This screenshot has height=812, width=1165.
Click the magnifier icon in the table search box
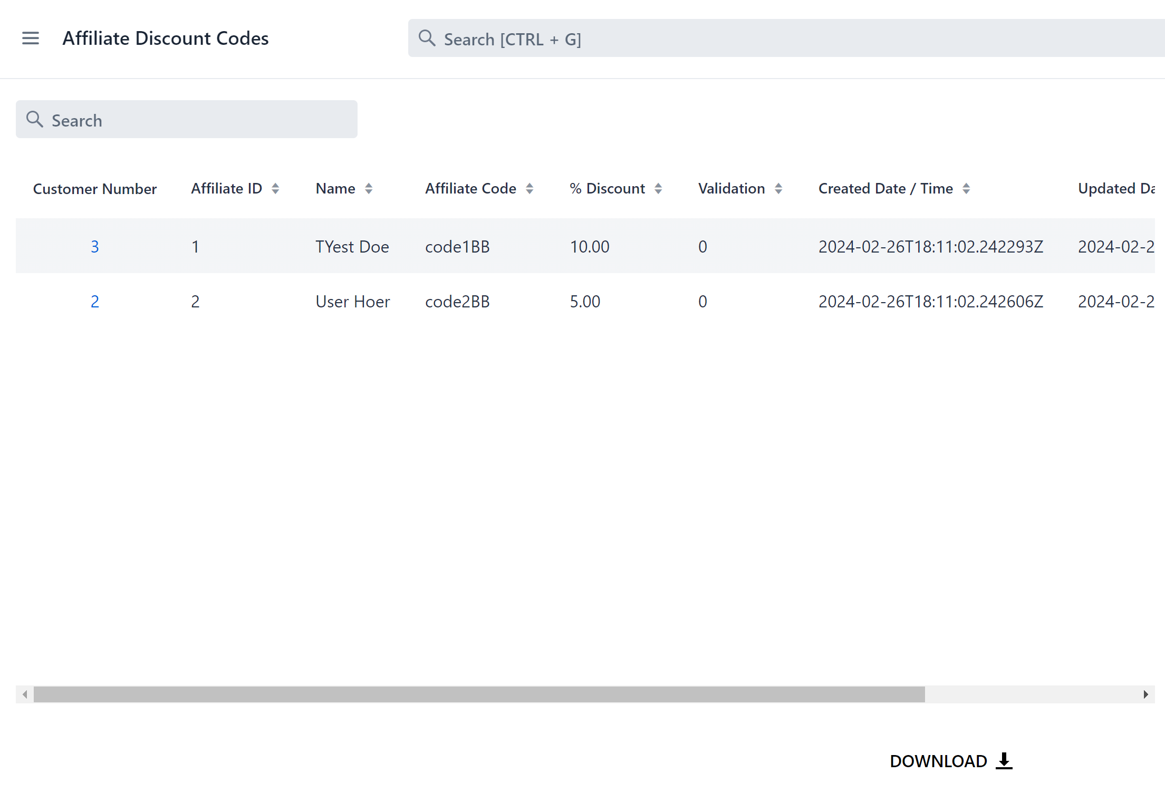(35, 119)
